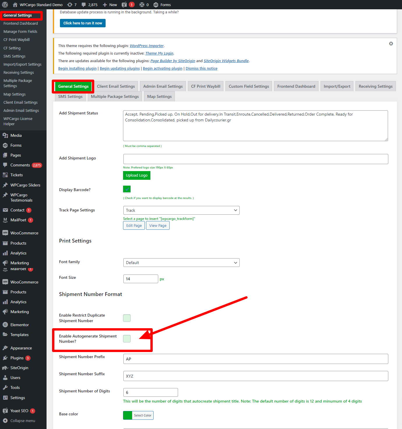402x429 pixels.
Task: Click the sidebar Comments menu icon
Action: (x=5, y=165)
